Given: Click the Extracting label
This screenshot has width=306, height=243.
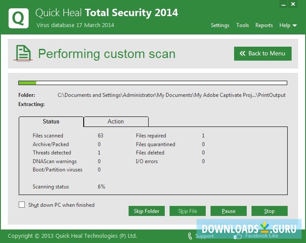Looking at the screenshot, I should 31,104.
